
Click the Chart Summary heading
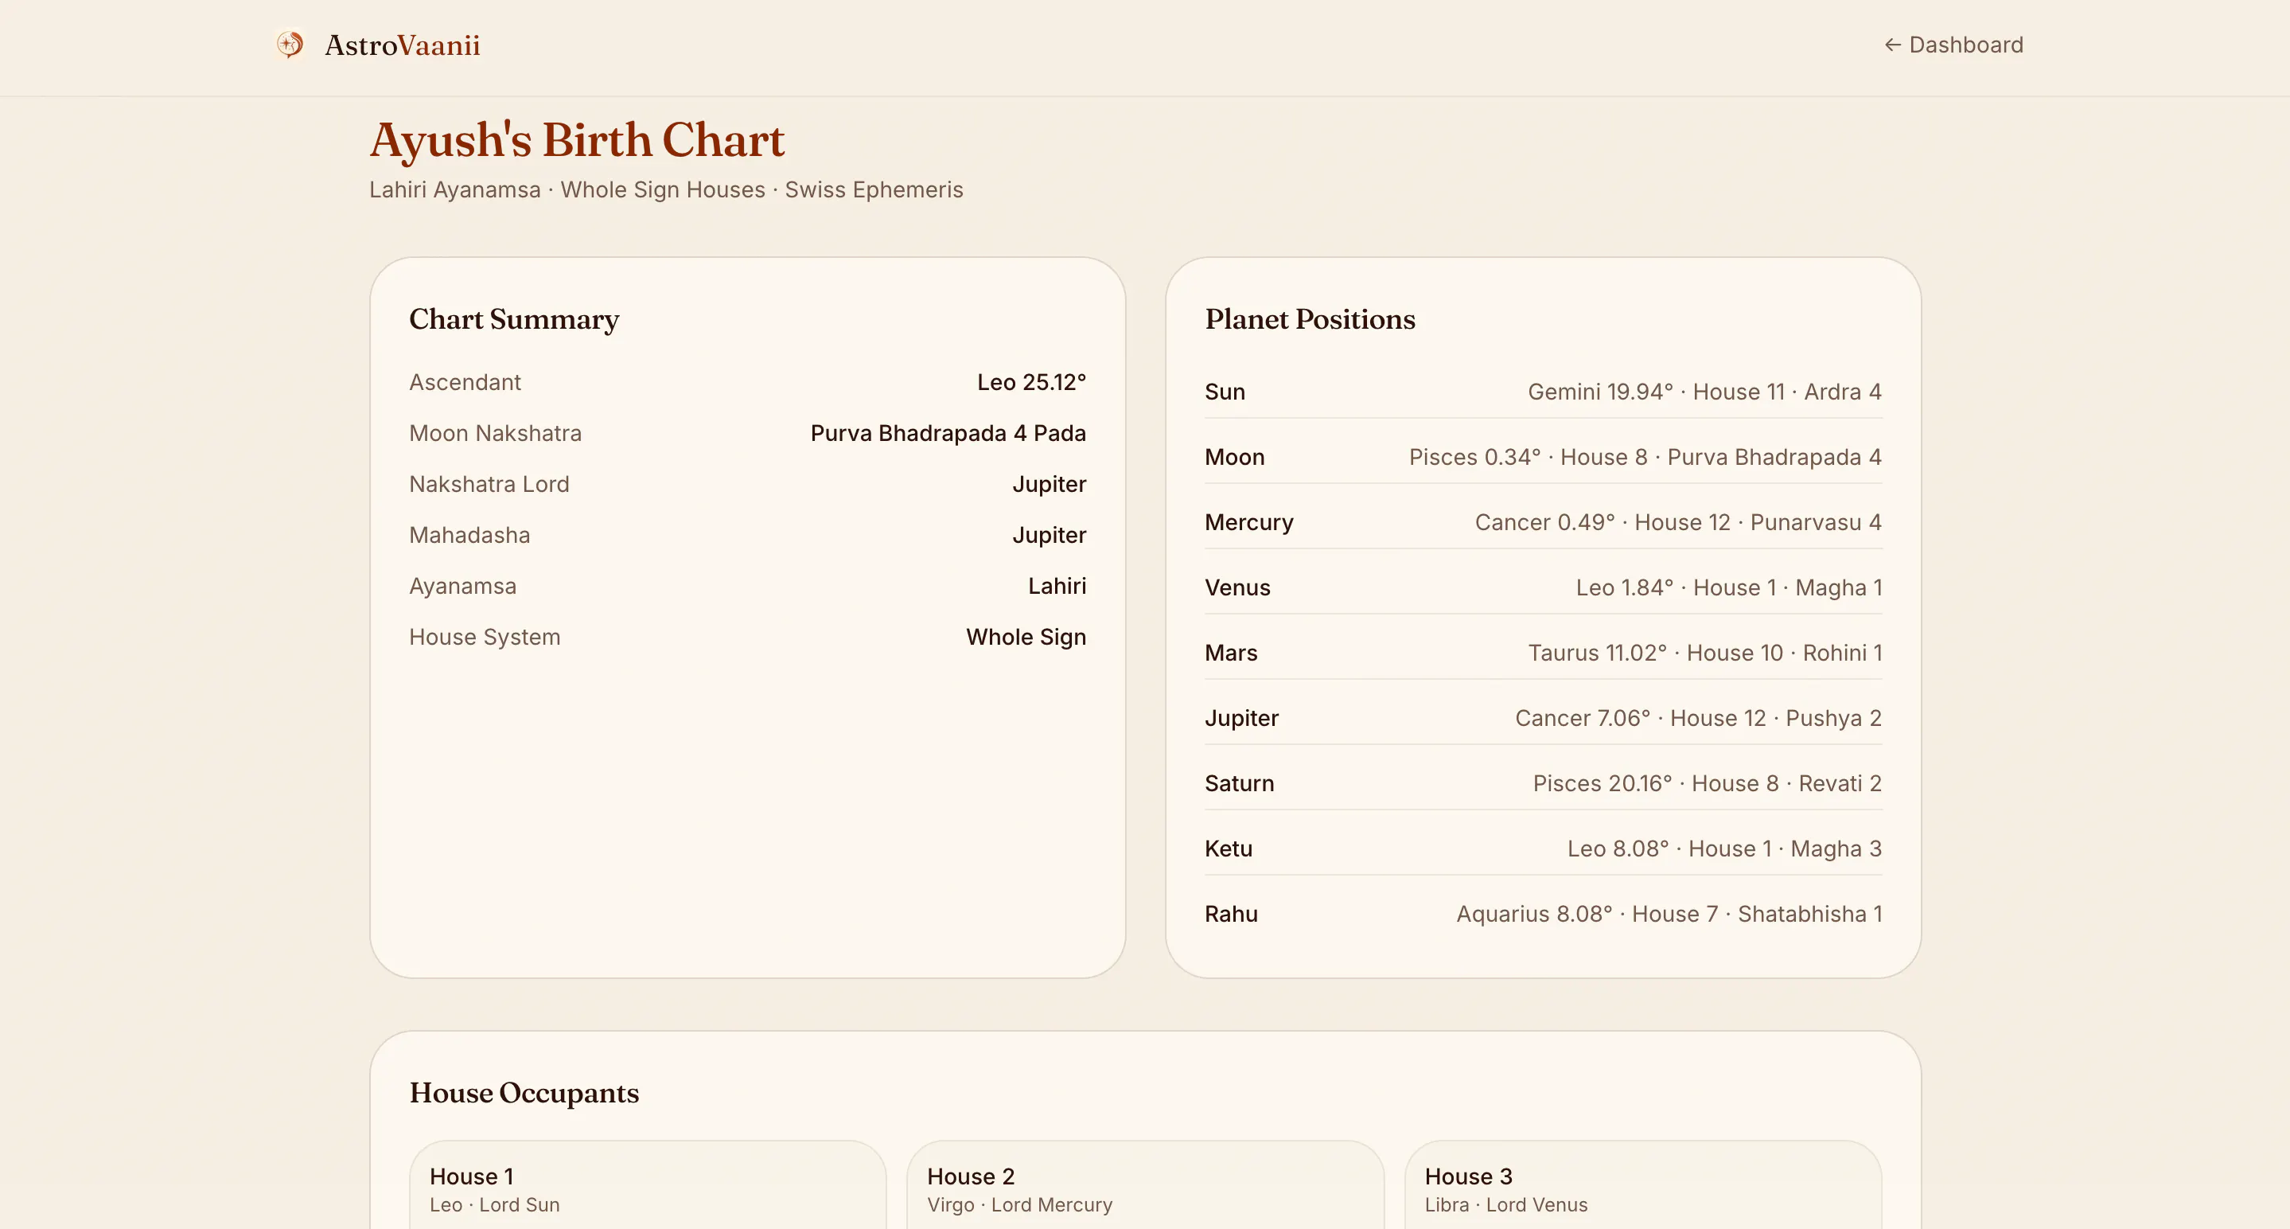pos(514,319)
